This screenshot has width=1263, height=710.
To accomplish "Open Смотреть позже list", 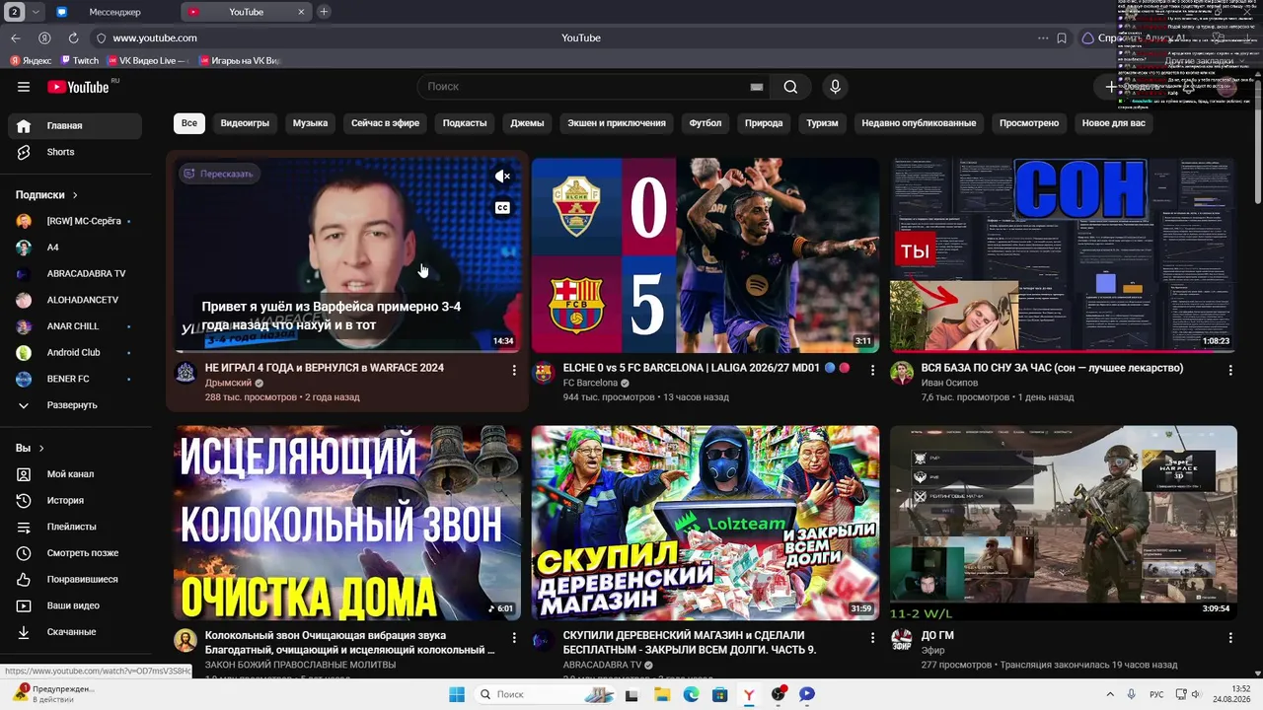I will tap(75, 553).
